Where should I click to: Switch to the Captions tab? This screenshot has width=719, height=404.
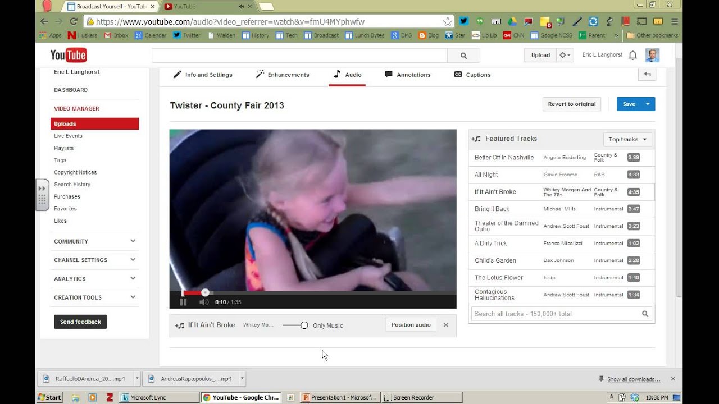[x=472, y=75]
